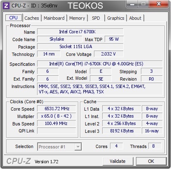The width and height of the screenshot is (171, 169).
Task: Close the CPU-Z window
Action: point(159,4)
